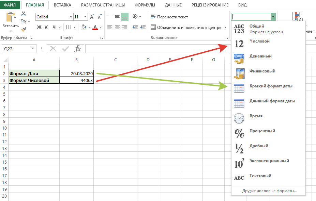Click the Align Text Left icon
This screenshot has width=316, height=201.
pos(110,27)
